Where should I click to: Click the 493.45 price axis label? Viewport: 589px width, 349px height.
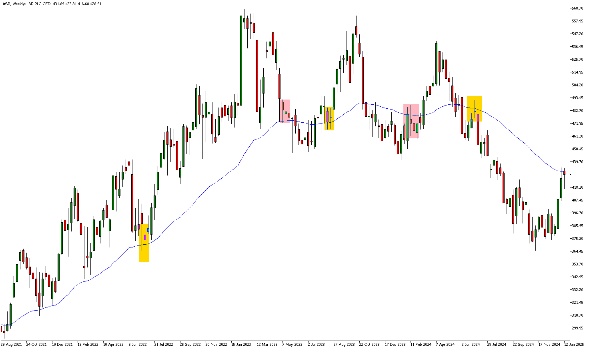coord(578,98)
